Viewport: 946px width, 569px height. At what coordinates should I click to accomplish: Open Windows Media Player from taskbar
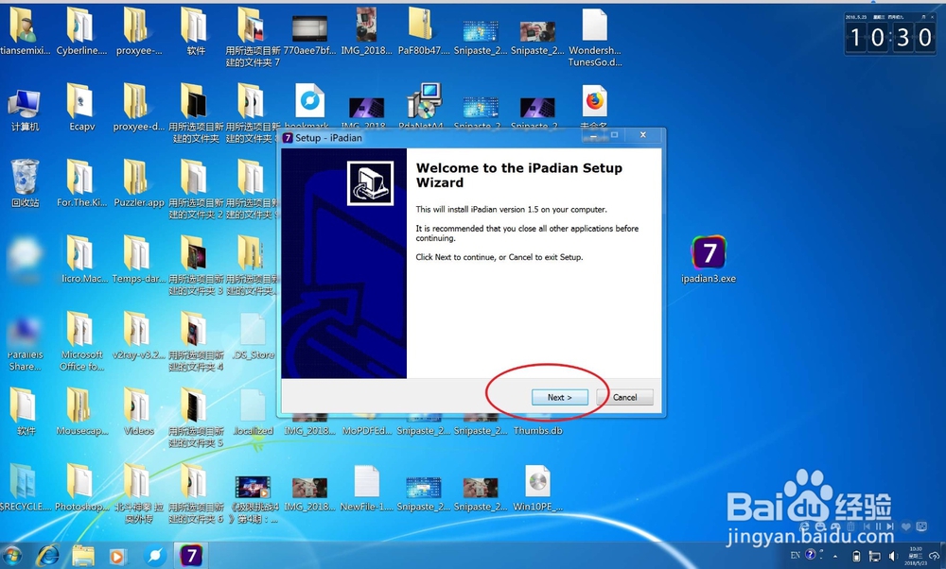[x=117, y=556]
